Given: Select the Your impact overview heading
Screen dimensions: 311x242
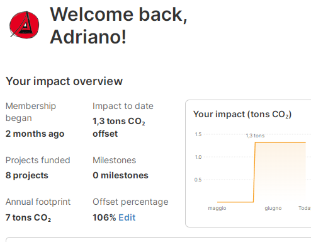Looking at the screenshot, I should (64, 81).
